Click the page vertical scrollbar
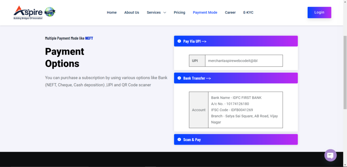 click(x=345, y=72)
